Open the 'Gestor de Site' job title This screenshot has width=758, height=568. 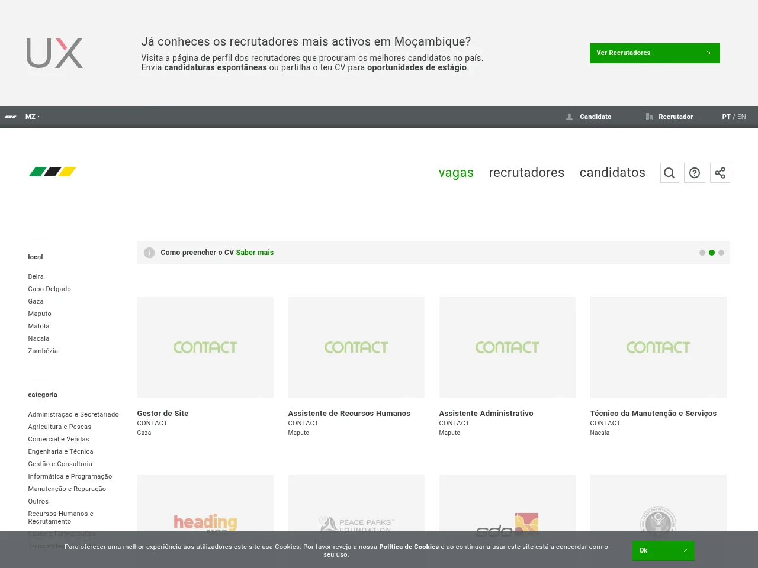[163, 414]
